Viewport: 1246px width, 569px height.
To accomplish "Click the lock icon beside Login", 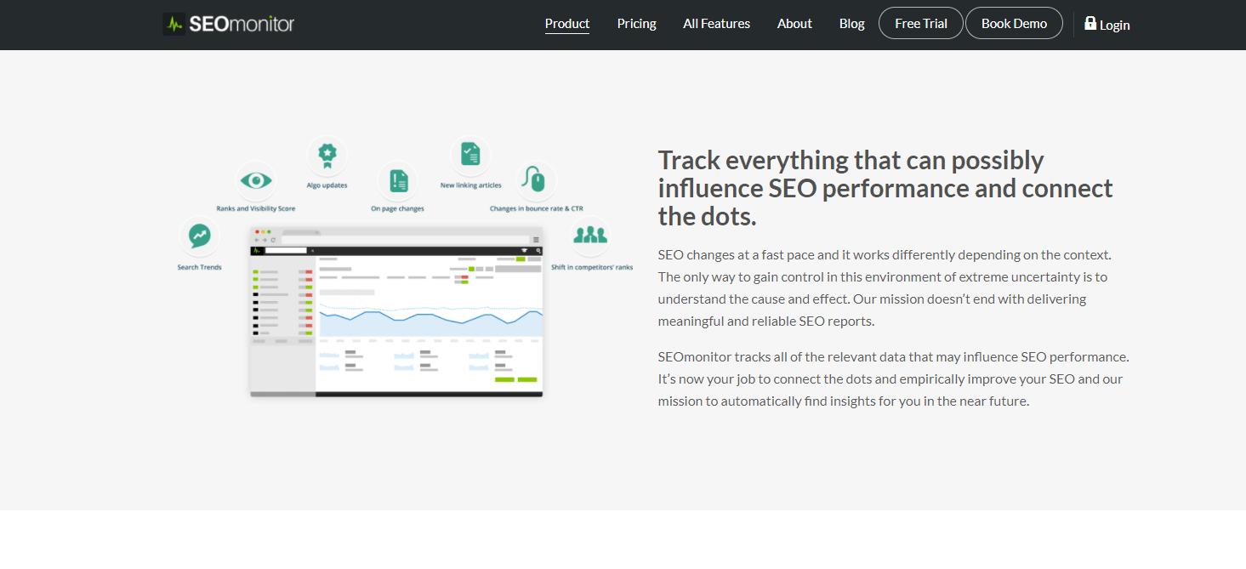I will click(x=1090, y=23).
